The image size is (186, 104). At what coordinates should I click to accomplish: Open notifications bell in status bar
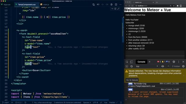[x=121, y=103]
